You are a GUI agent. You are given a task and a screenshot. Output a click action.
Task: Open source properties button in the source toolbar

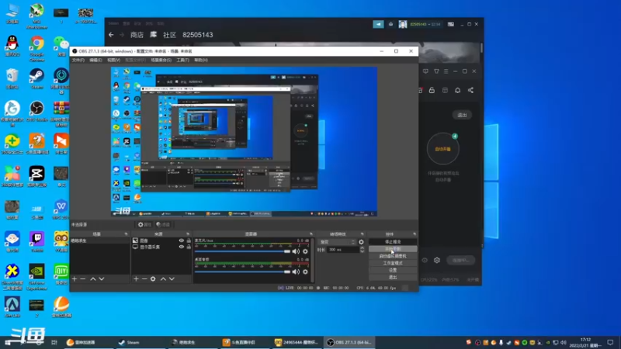(x=144, y=225)
